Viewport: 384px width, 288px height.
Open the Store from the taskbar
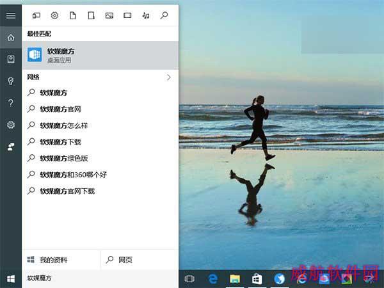[x=257, y=278]
